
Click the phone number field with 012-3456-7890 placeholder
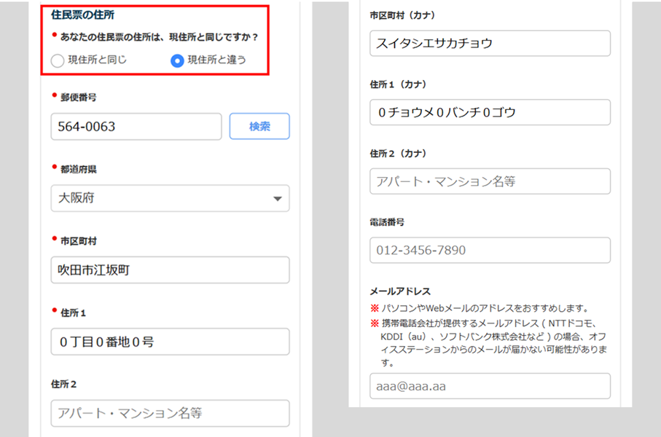(490, 250)
